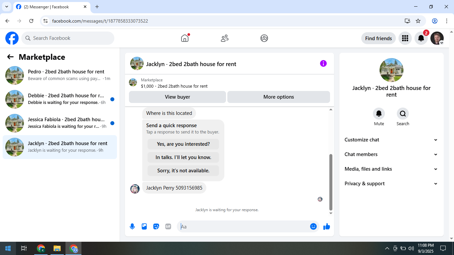The image size is (454, 255).
Task: Go back in browser history
Action: pos(7,21)
